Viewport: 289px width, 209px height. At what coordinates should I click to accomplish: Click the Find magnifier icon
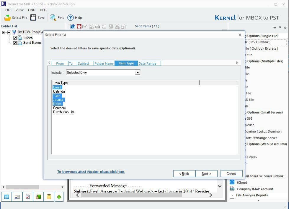click(53, 18)
